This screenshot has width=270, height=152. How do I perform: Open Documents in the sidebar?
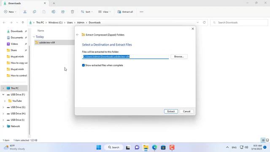click(x=17, y=38)
